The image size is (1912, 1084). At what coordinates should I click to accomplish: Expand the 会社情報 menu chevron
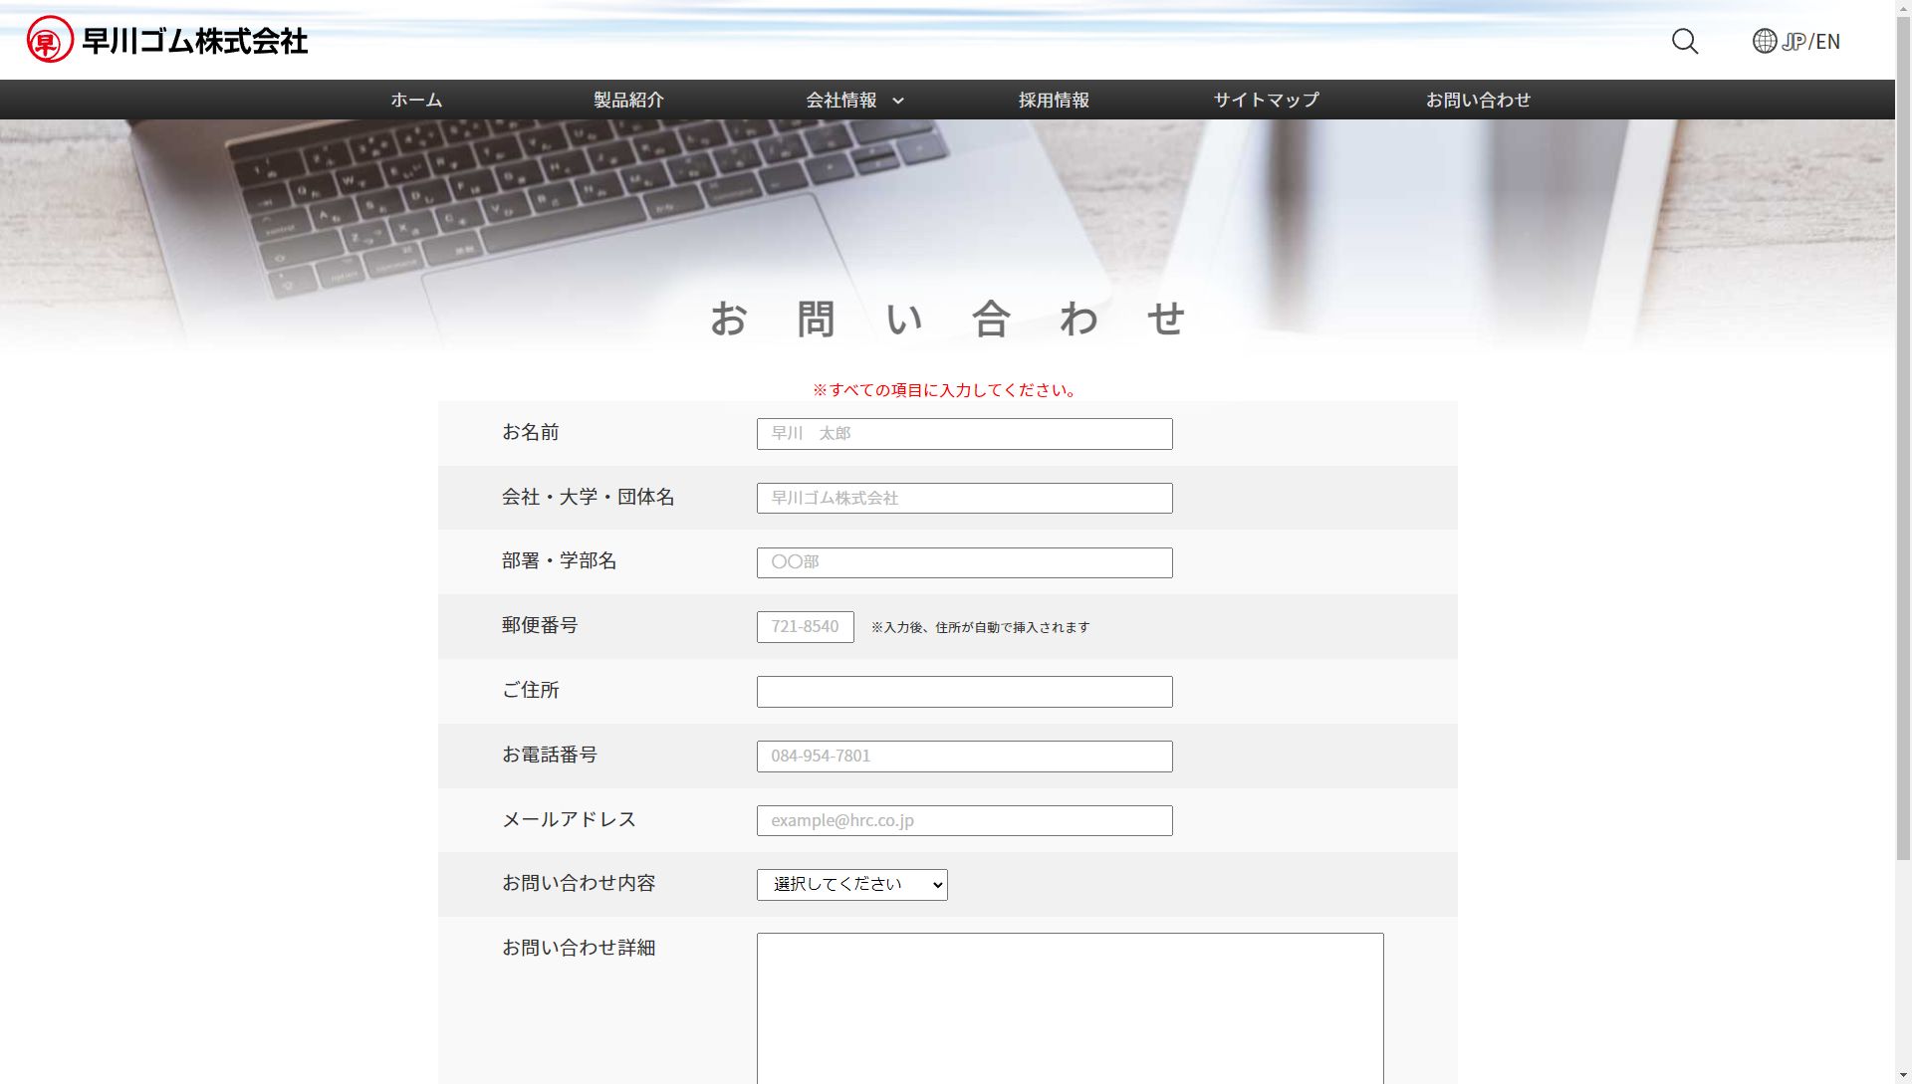[x=898, y=101]
